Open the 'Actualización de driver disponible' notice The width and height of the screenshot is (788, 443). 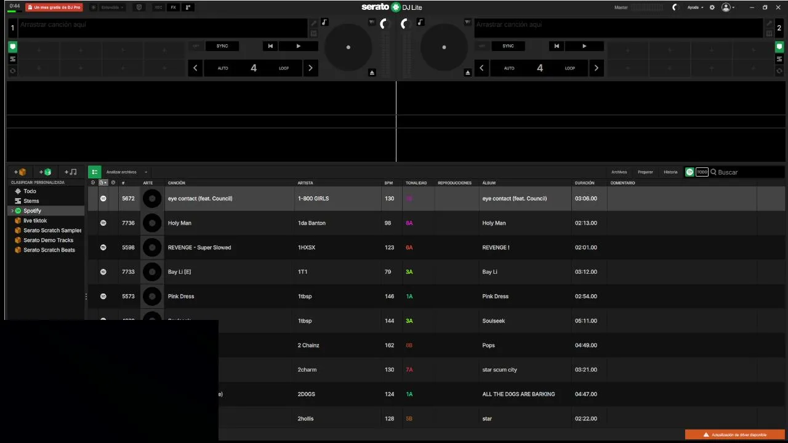pyautogui.click(x=735, y=435)
